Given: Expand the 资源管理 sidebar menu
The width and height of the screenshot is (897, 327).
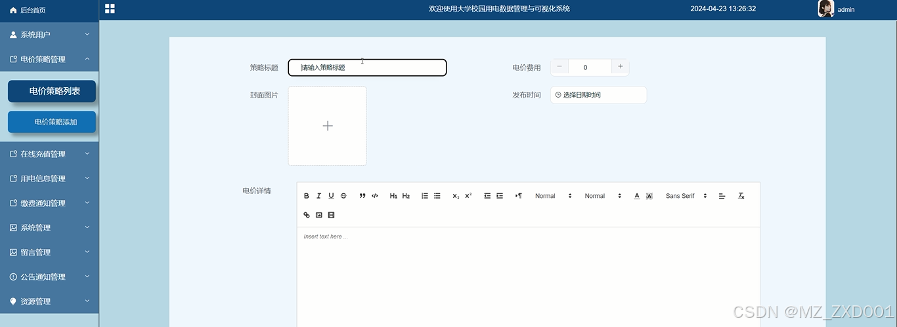Looking at the screenshot, I should [49, 301].
